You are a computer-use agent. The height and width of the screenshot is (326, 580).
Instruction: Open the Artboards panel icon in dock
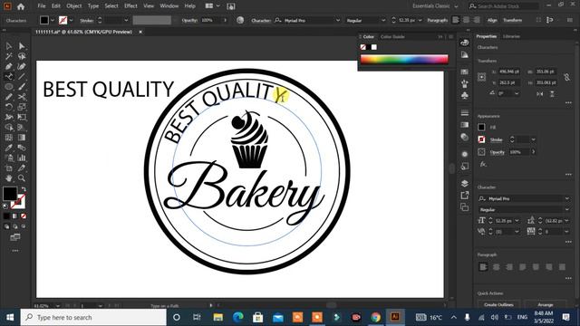tap(465, 207)
